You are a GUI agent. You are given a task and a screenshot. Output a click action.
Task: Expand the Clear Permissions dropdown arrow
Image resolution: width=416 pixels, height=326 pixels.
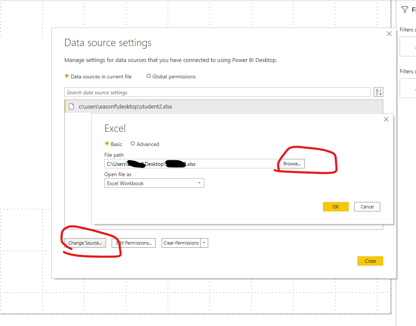tap(204, 243)
